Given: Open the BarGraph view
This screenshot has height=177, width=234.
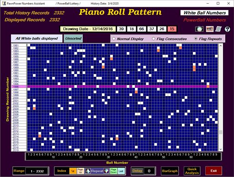Looking at the screenshot, I should [x=170, y=171].
